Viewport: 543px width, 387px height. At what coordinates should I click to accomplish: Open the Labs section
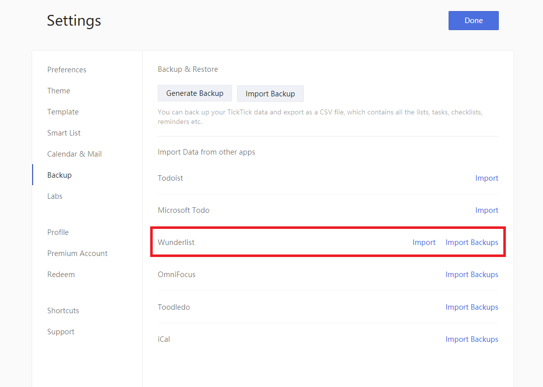point(55,196)
